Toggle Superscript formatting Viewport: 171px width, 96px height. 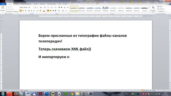34,11
